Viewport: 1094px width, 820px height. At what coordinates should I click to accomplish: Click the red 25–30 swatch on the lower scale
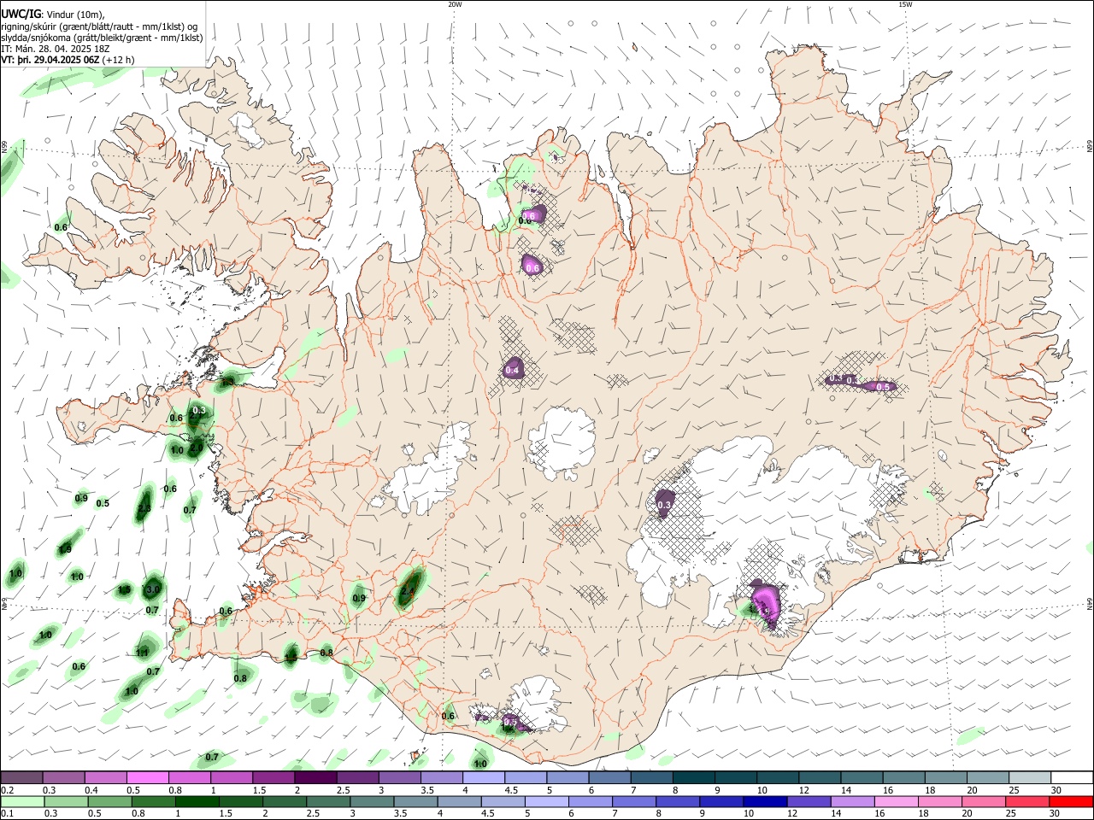click(1026, 801)
